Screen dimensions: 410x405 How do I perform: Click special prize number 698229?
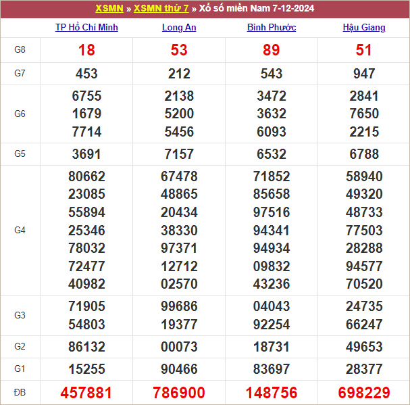(364, 393)
